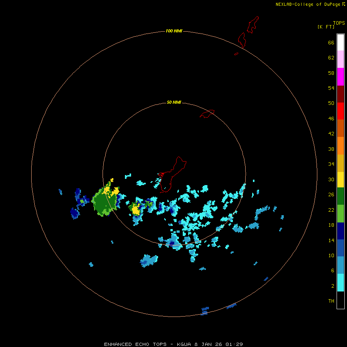Click the cyan legend swatch
347x347 pixels.
(340, 283)
